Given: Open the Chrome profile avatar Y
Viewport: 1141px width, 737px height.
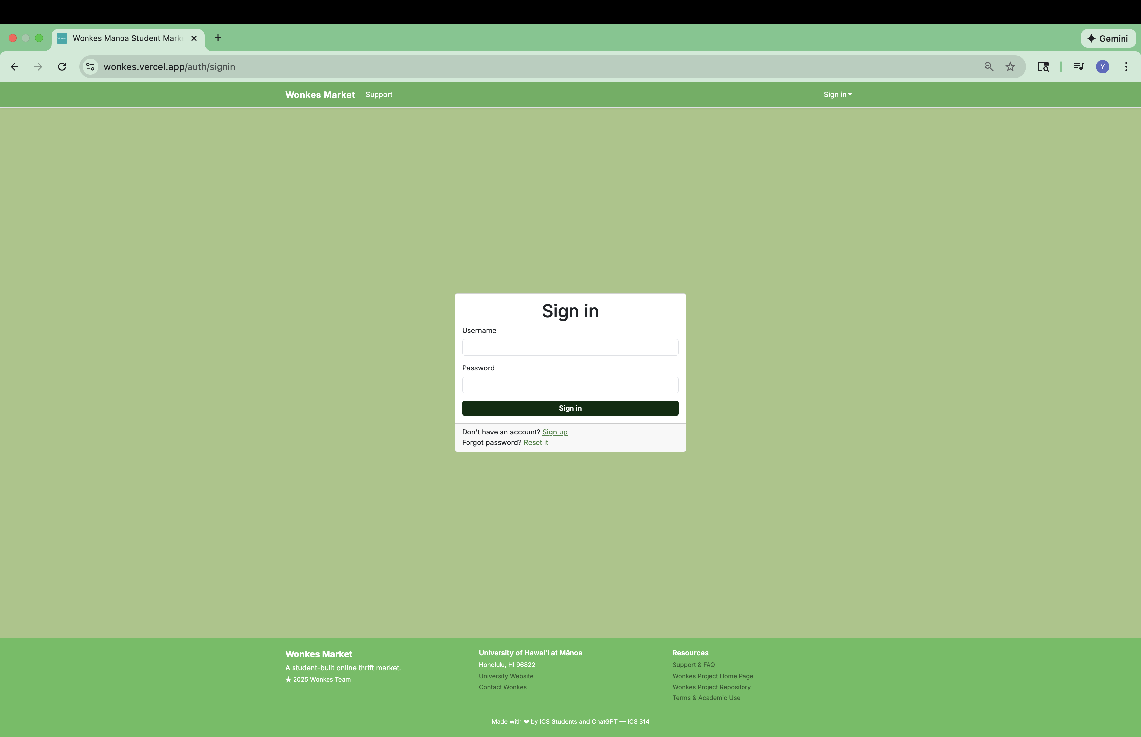Looking at the screenshot, I should [1102, 67].
